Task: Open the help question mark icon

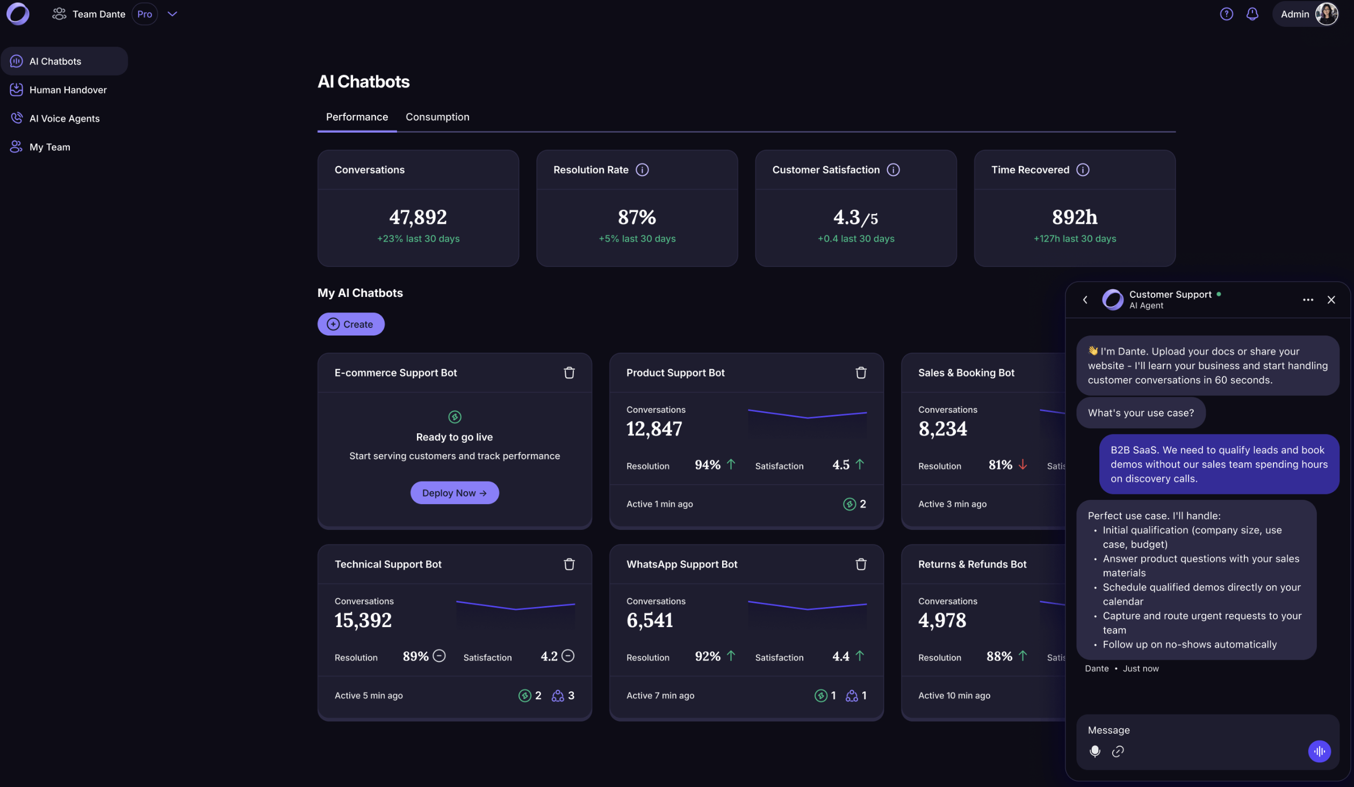Action: [x=1226, y=14]
